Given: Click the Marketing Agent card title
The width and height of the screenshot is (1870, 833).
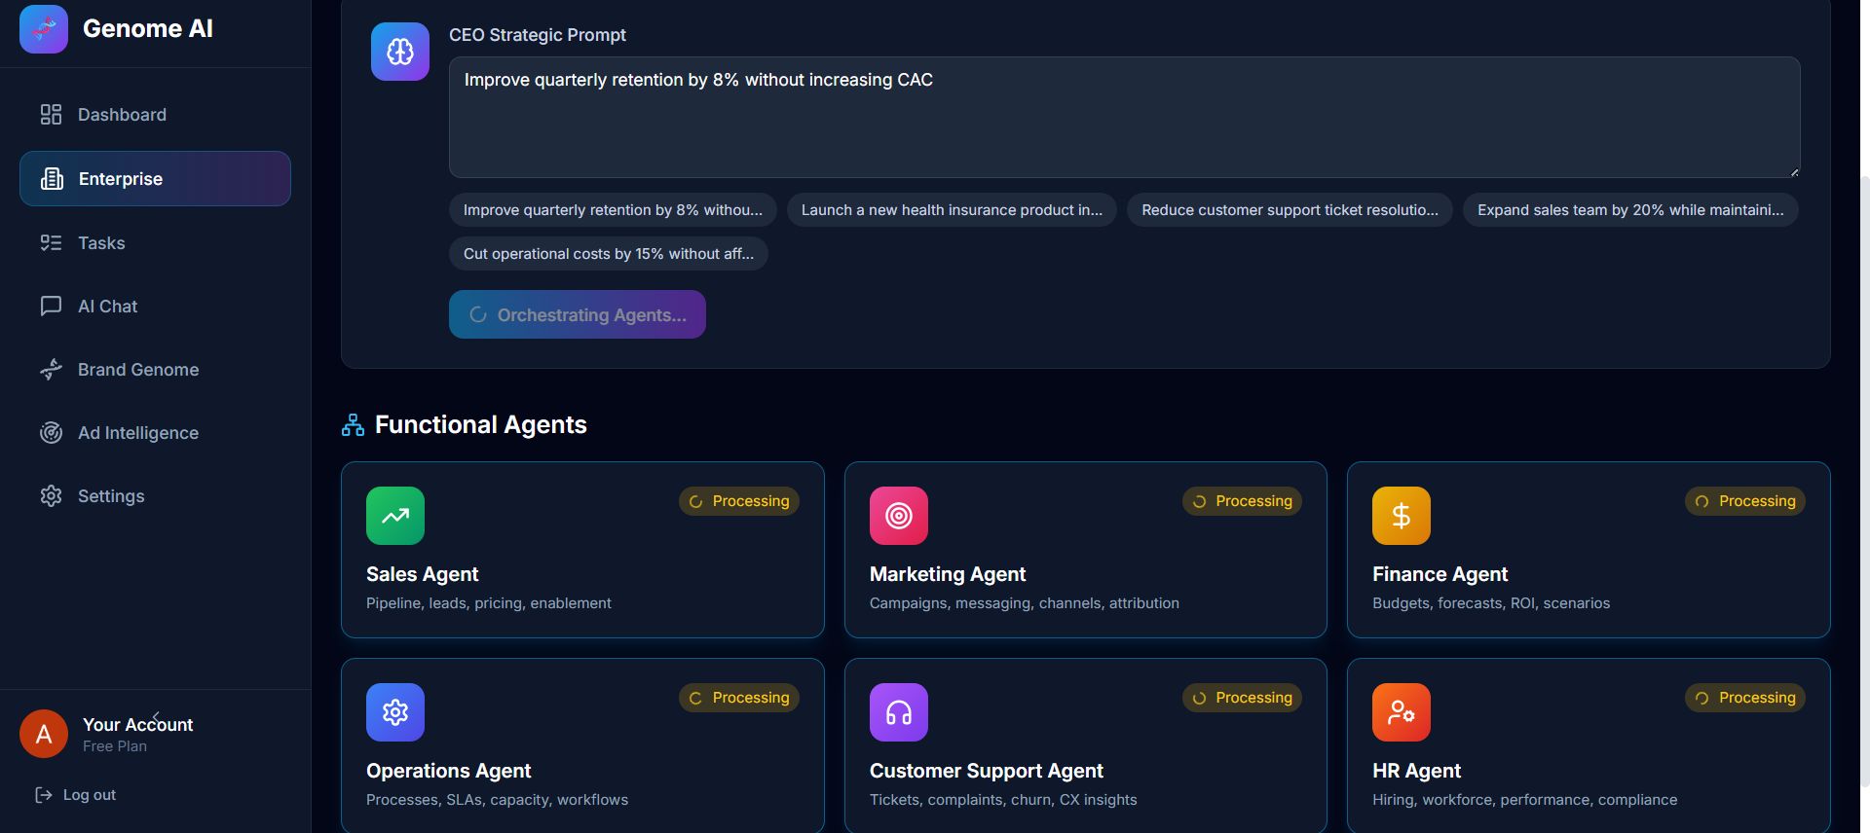Looking at the screenshot, I should tap(948, 574).
